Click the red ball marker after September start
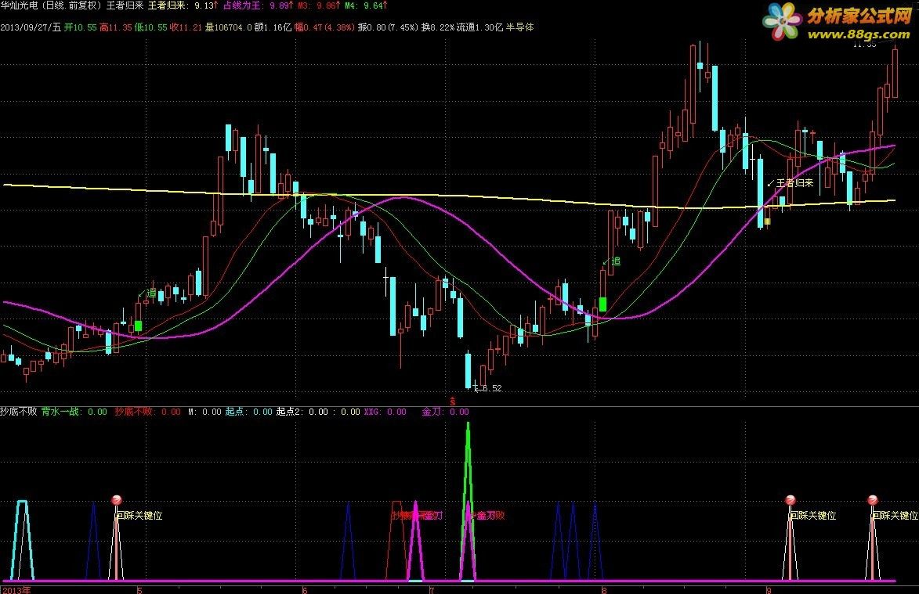This screenshot has width=919, height=594. [790, 500]
